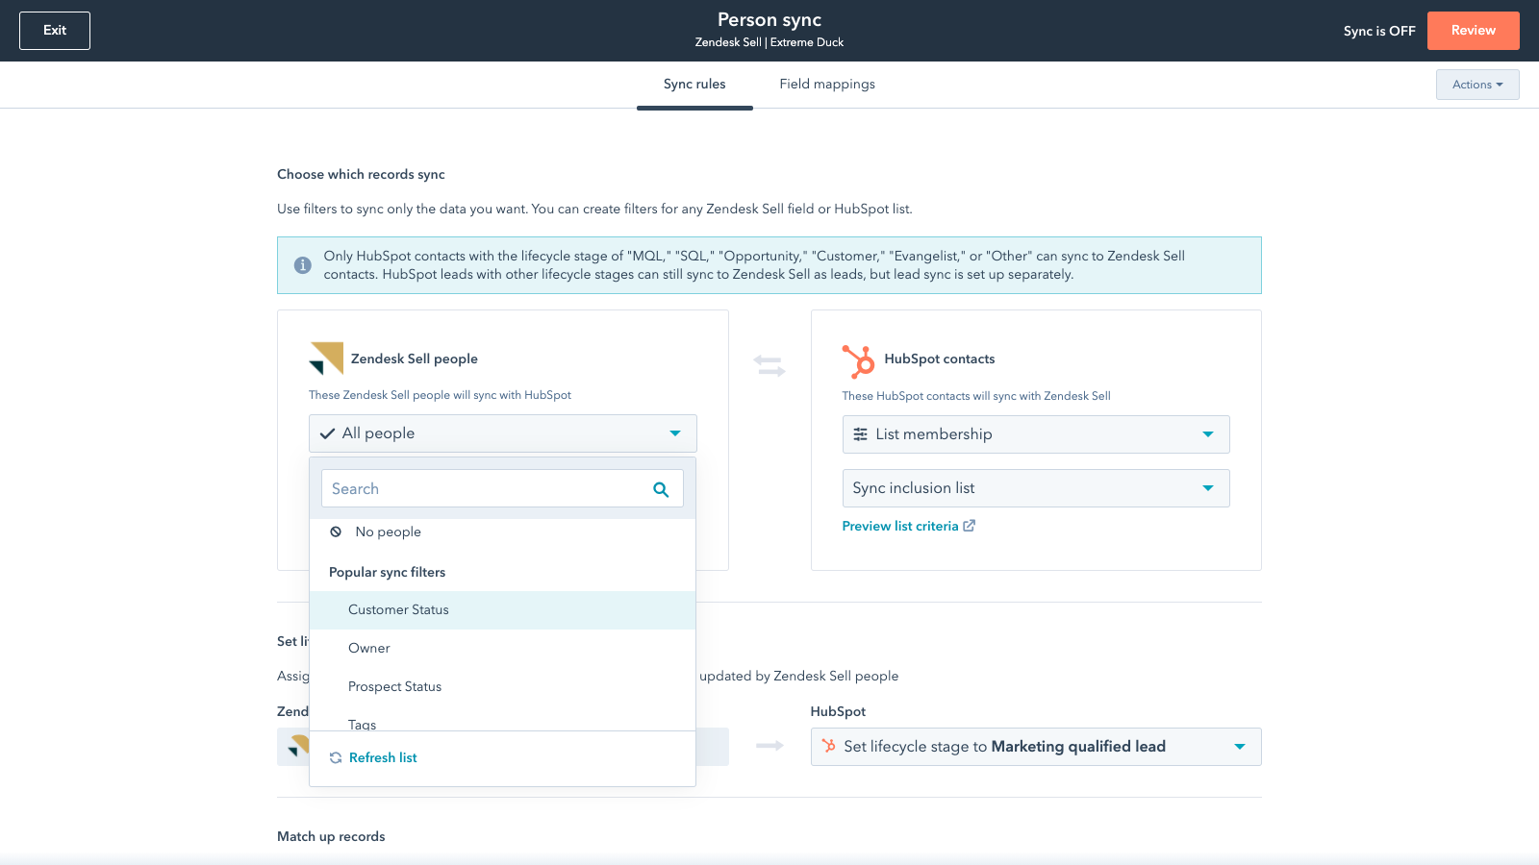Click the filter sliders icon in List membership
The width and height of the screenshot is (1539, 865).
click(x=861, y=434)
